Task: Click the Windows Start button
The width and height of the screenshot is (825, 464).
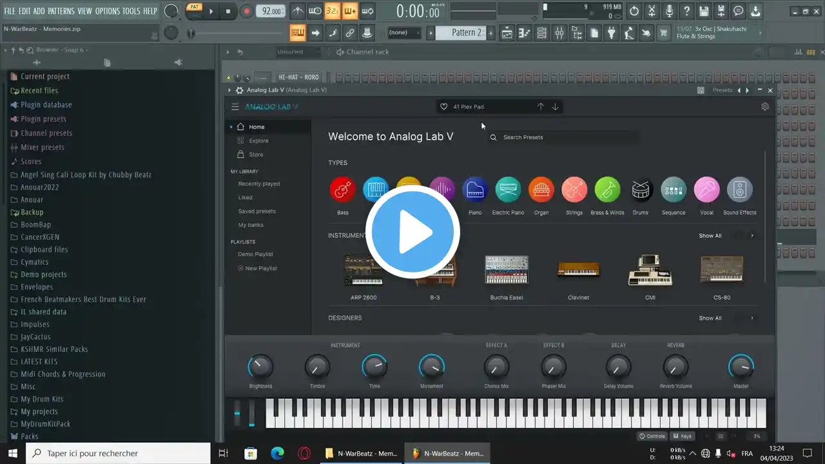Action: pos(13,453)
